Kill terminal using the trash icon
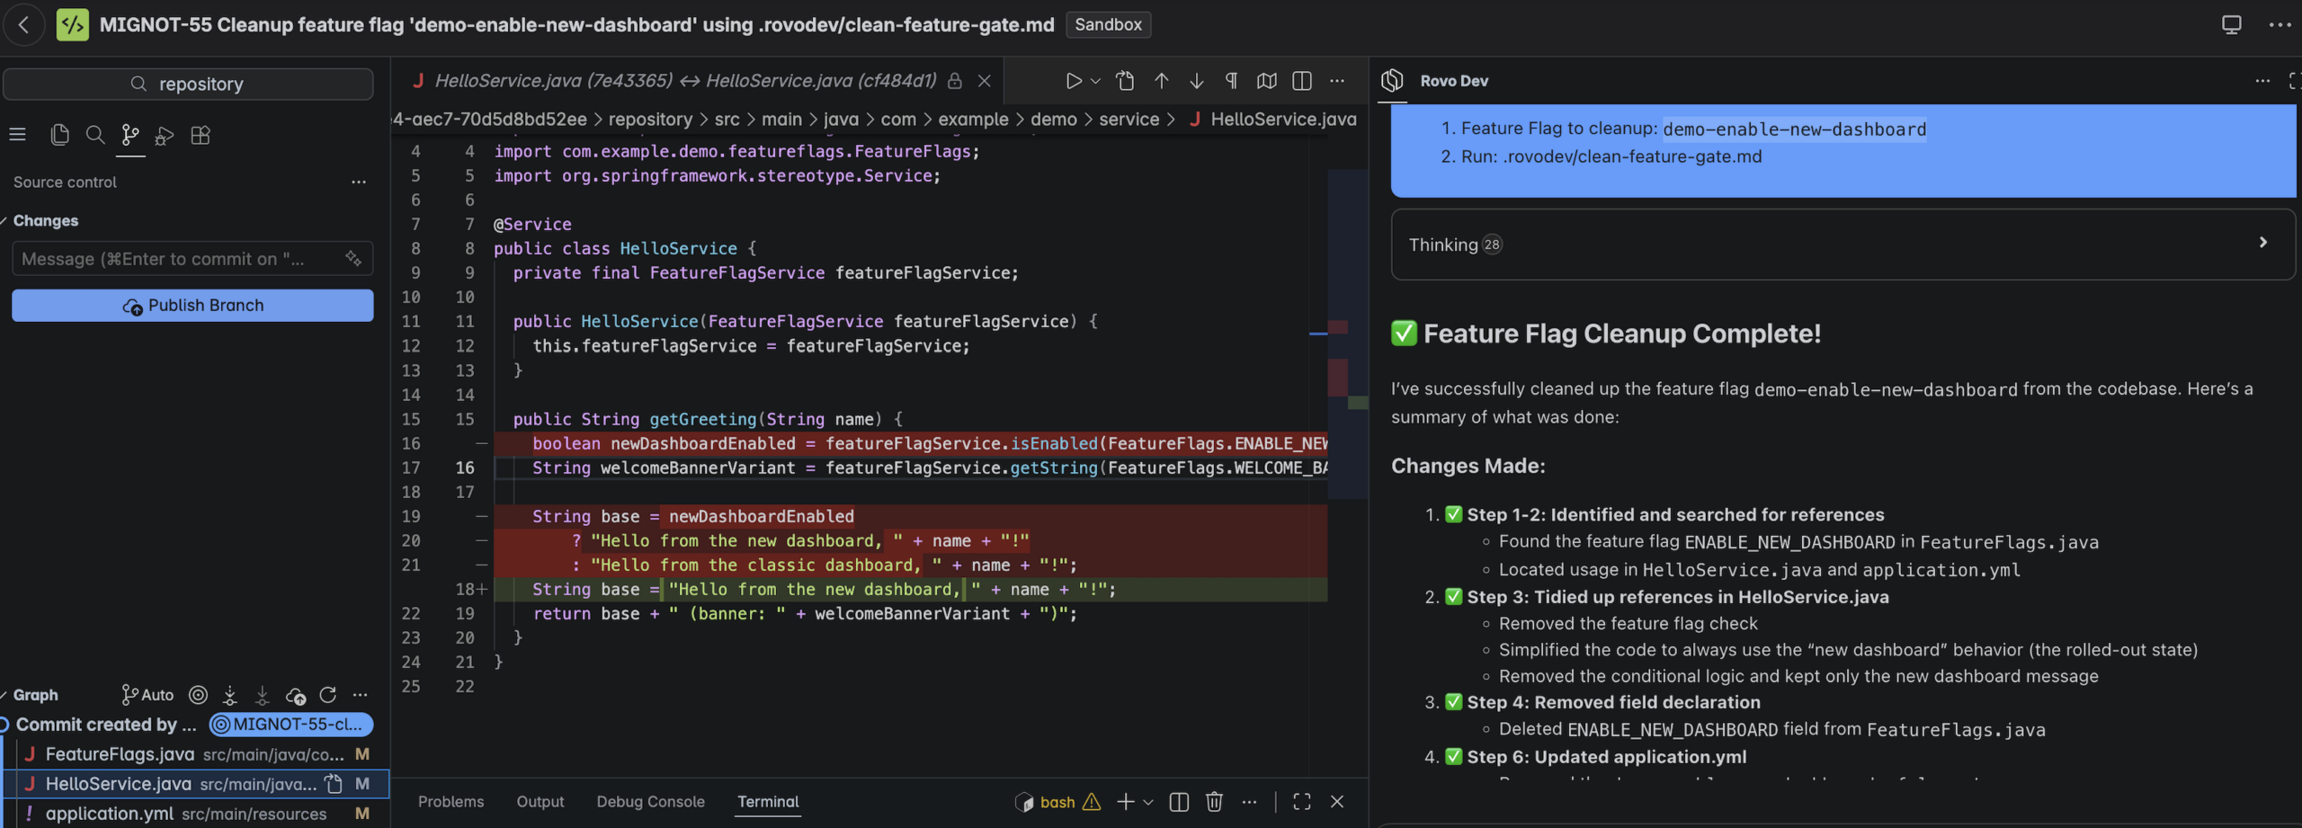2302x828 pixels. point(1214,801)
